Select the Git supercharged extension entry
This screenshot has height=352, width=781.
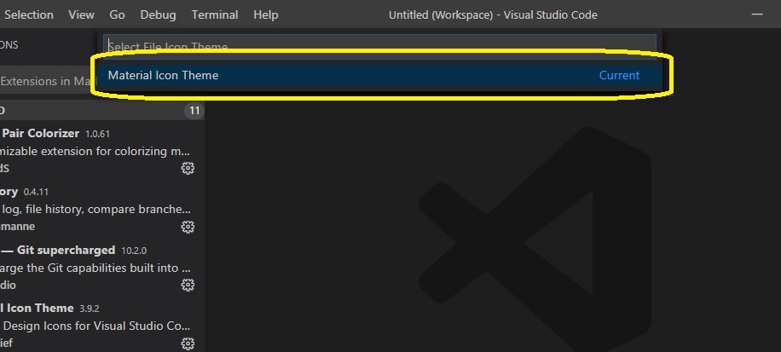point(102,267)
